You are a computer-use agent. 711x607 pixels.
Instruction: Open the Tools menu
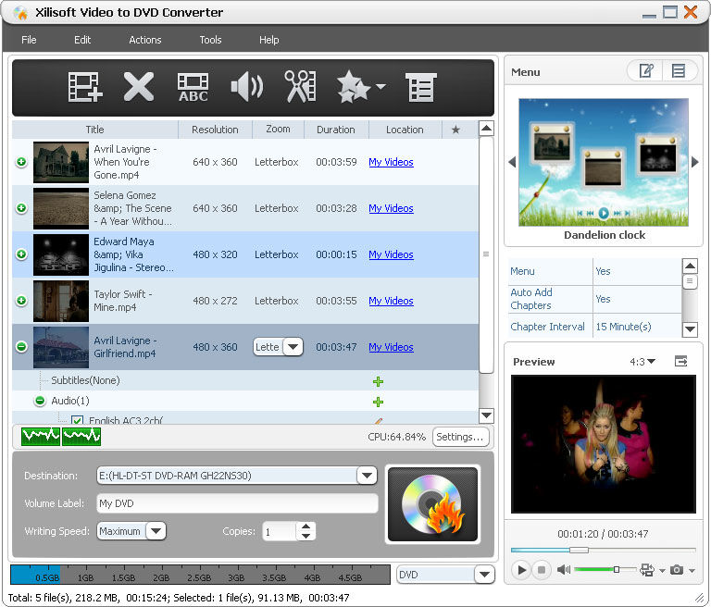210,40
